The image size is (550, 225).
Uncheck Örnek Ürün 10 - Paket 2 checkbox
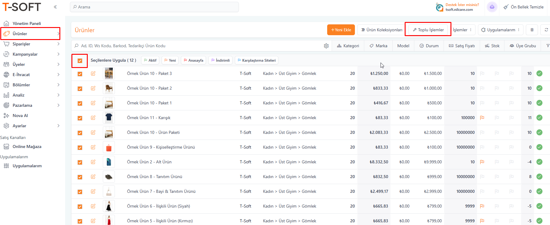pos(80,89)
